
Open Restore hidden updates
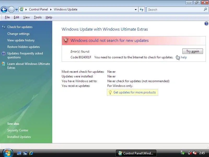point(24,47)
